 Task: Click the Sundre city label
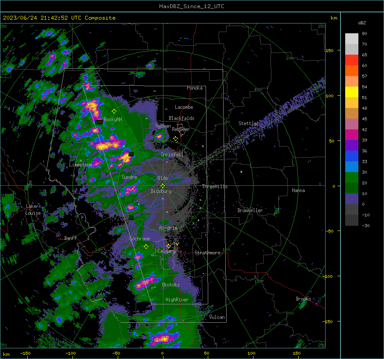point(129,177)
